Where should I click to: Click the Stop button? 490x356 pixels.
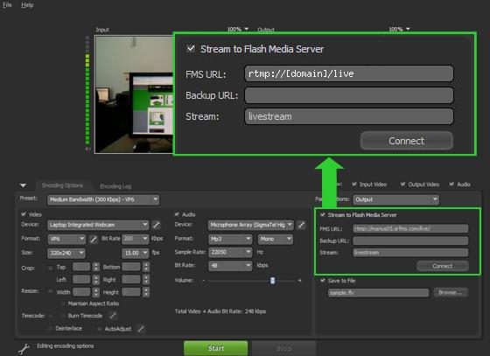click(x=283, y=348)
